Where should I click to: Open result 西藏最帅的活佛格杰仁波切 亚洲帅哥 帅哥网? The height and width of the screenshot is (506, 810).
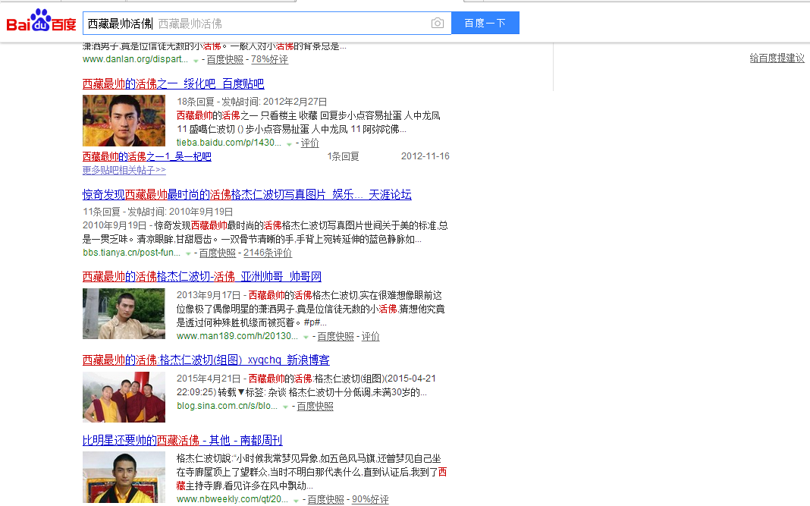[x=202, y=276]
